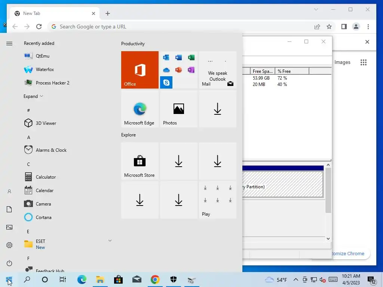
Task: Open Outlook icon in the Office group tile
Action: pos(166,58)
